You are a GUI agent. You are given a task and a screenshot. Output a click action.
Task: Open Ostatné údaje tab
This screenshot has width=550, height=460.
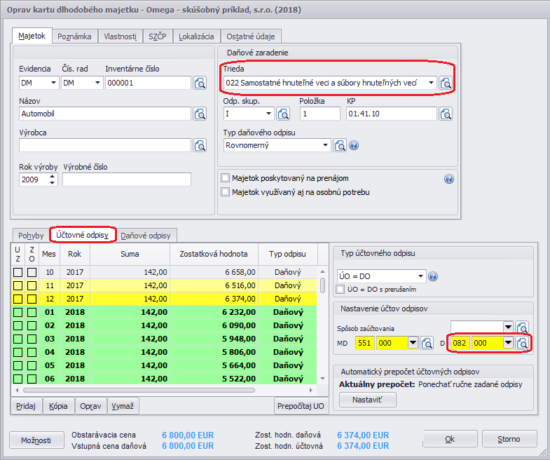click(x=250, y=36)
